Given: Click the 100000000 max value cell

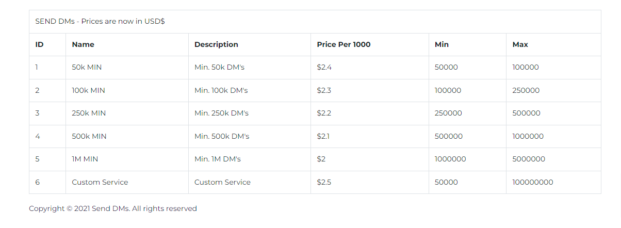Looking at the screenshot, I should (x=533, y=182).
